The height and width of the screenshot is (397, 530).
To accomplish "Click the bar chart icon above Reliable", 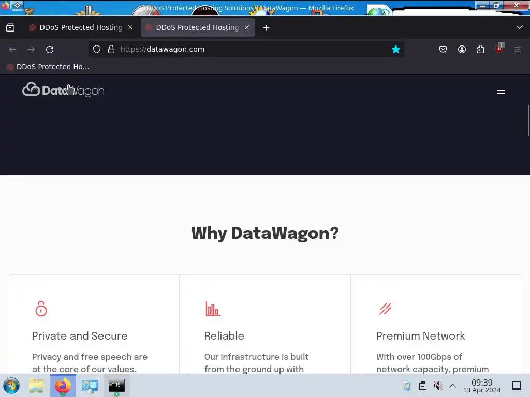I will point(213,309).
